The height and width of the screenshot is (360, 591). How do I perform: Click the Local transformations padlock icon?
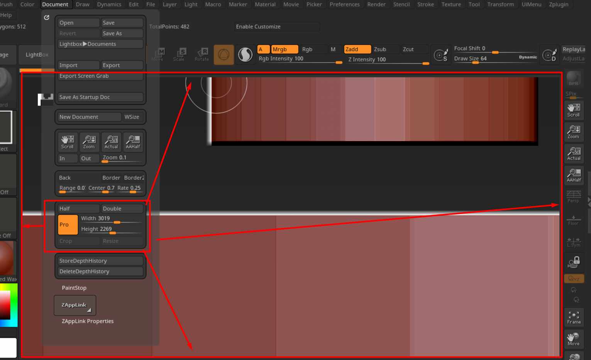pyautogui.click(x=574, y=262)
